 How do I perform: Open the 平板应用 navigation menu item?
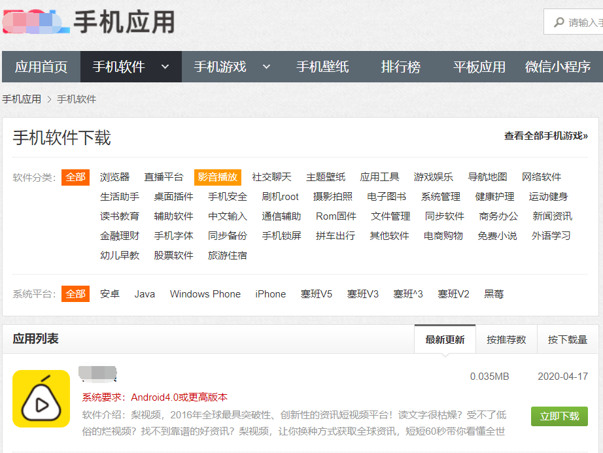479,67
